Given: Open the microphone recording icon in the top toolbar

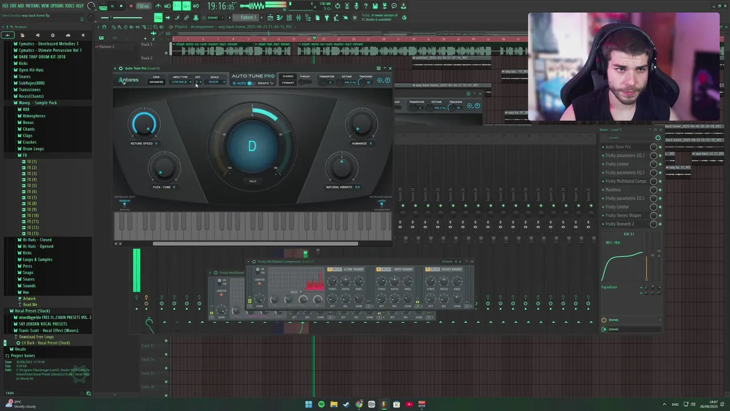Looking at the screenshot, I should [356, 6].
